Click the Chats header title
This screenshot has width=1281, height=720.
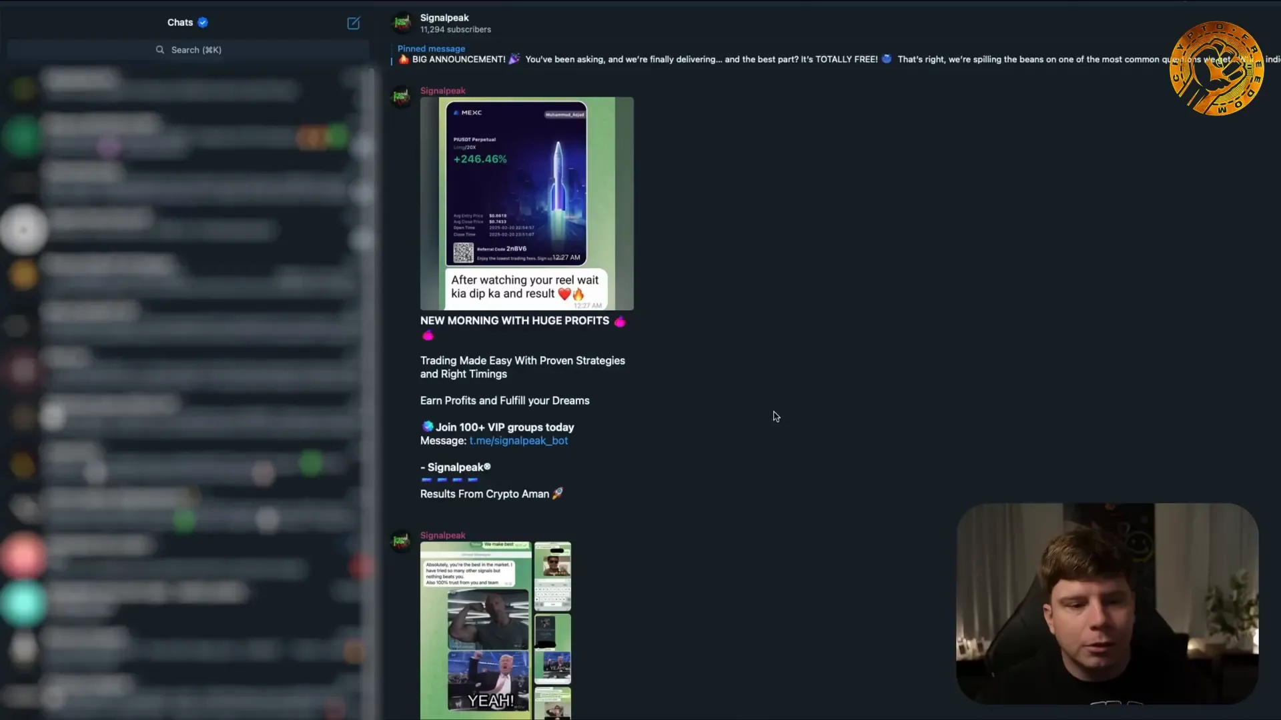point(180,23)
